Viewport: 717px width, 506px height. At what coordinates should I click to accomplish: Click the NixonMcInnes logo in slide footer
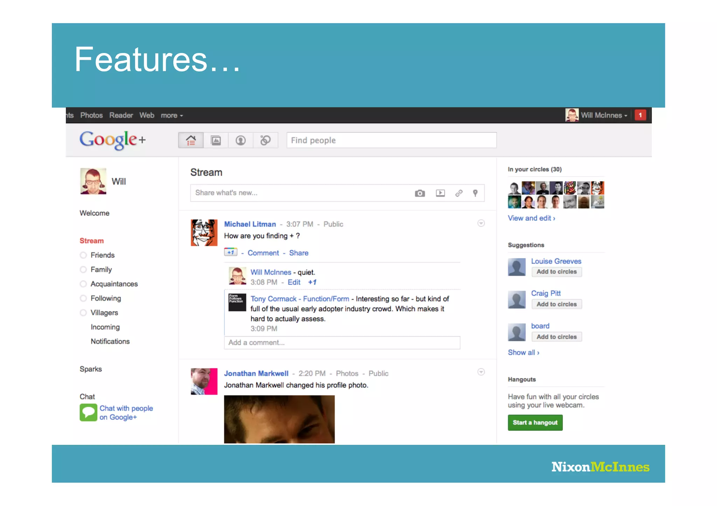click(x=600, y=467)
